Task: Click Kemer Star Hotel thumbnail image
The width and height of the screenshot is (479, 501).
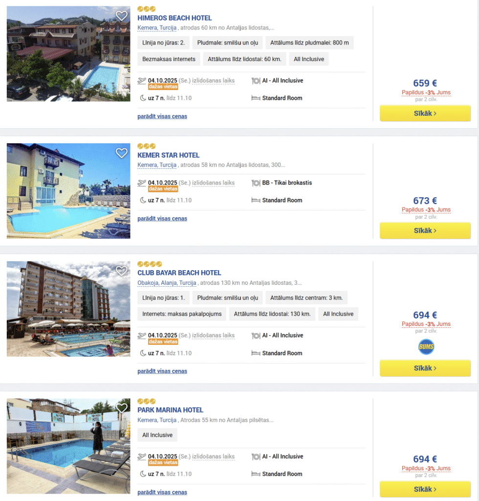Action: [x=68, y=191]
